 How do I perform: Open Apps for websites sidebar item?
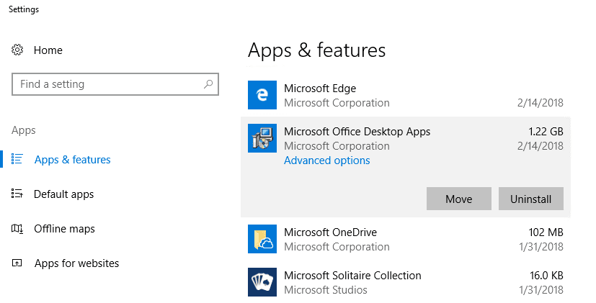pos(76,263)
